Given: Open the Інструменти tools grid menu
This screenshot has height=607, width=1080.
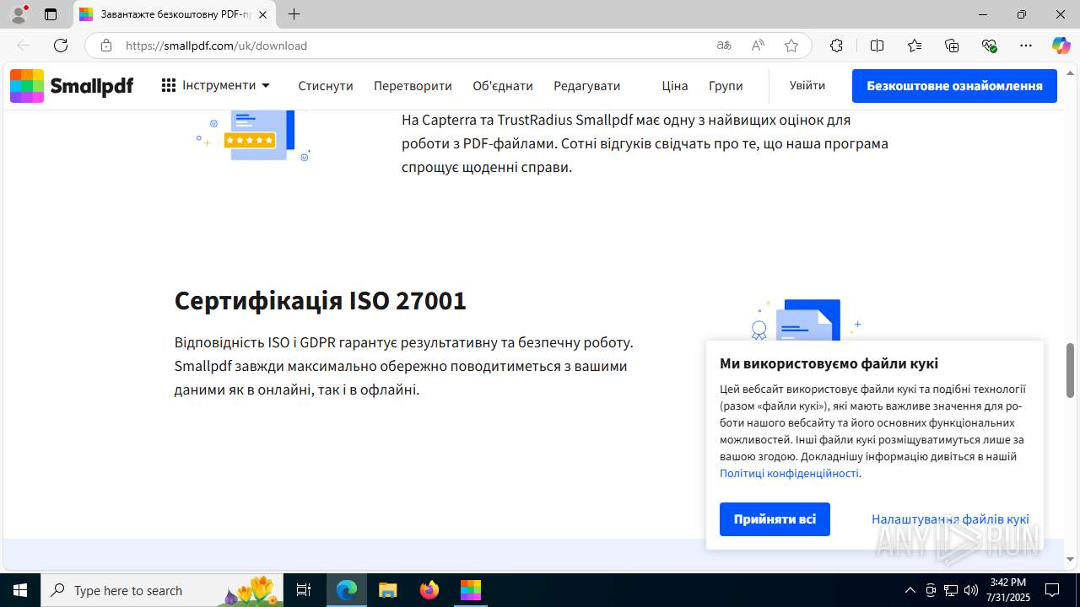Looking at the screenshot, I should [216, 85].
